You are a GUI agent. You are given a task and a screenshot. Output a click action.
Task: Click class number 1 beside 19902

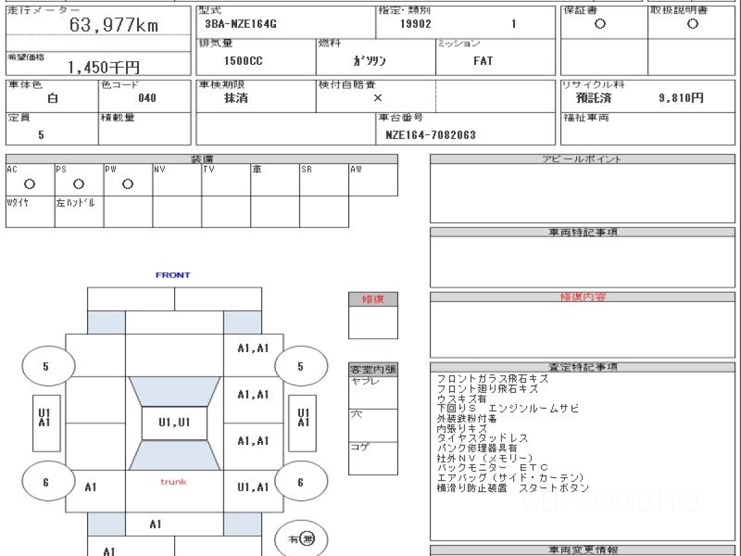point(514,24)
